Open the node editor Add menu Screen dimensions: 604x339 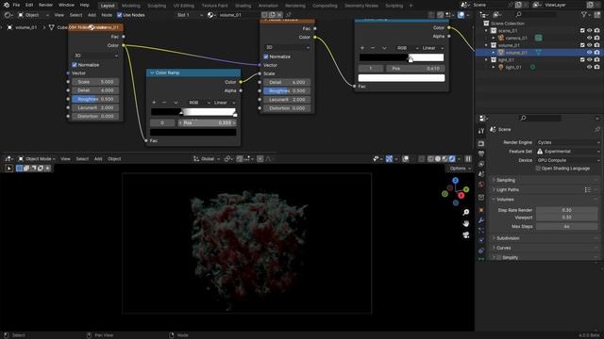(x=92, y=15)
